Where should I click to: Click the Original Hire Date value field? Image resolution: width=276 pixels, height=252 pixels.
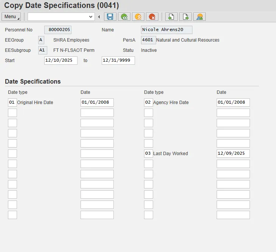click(x=97, y=103)
